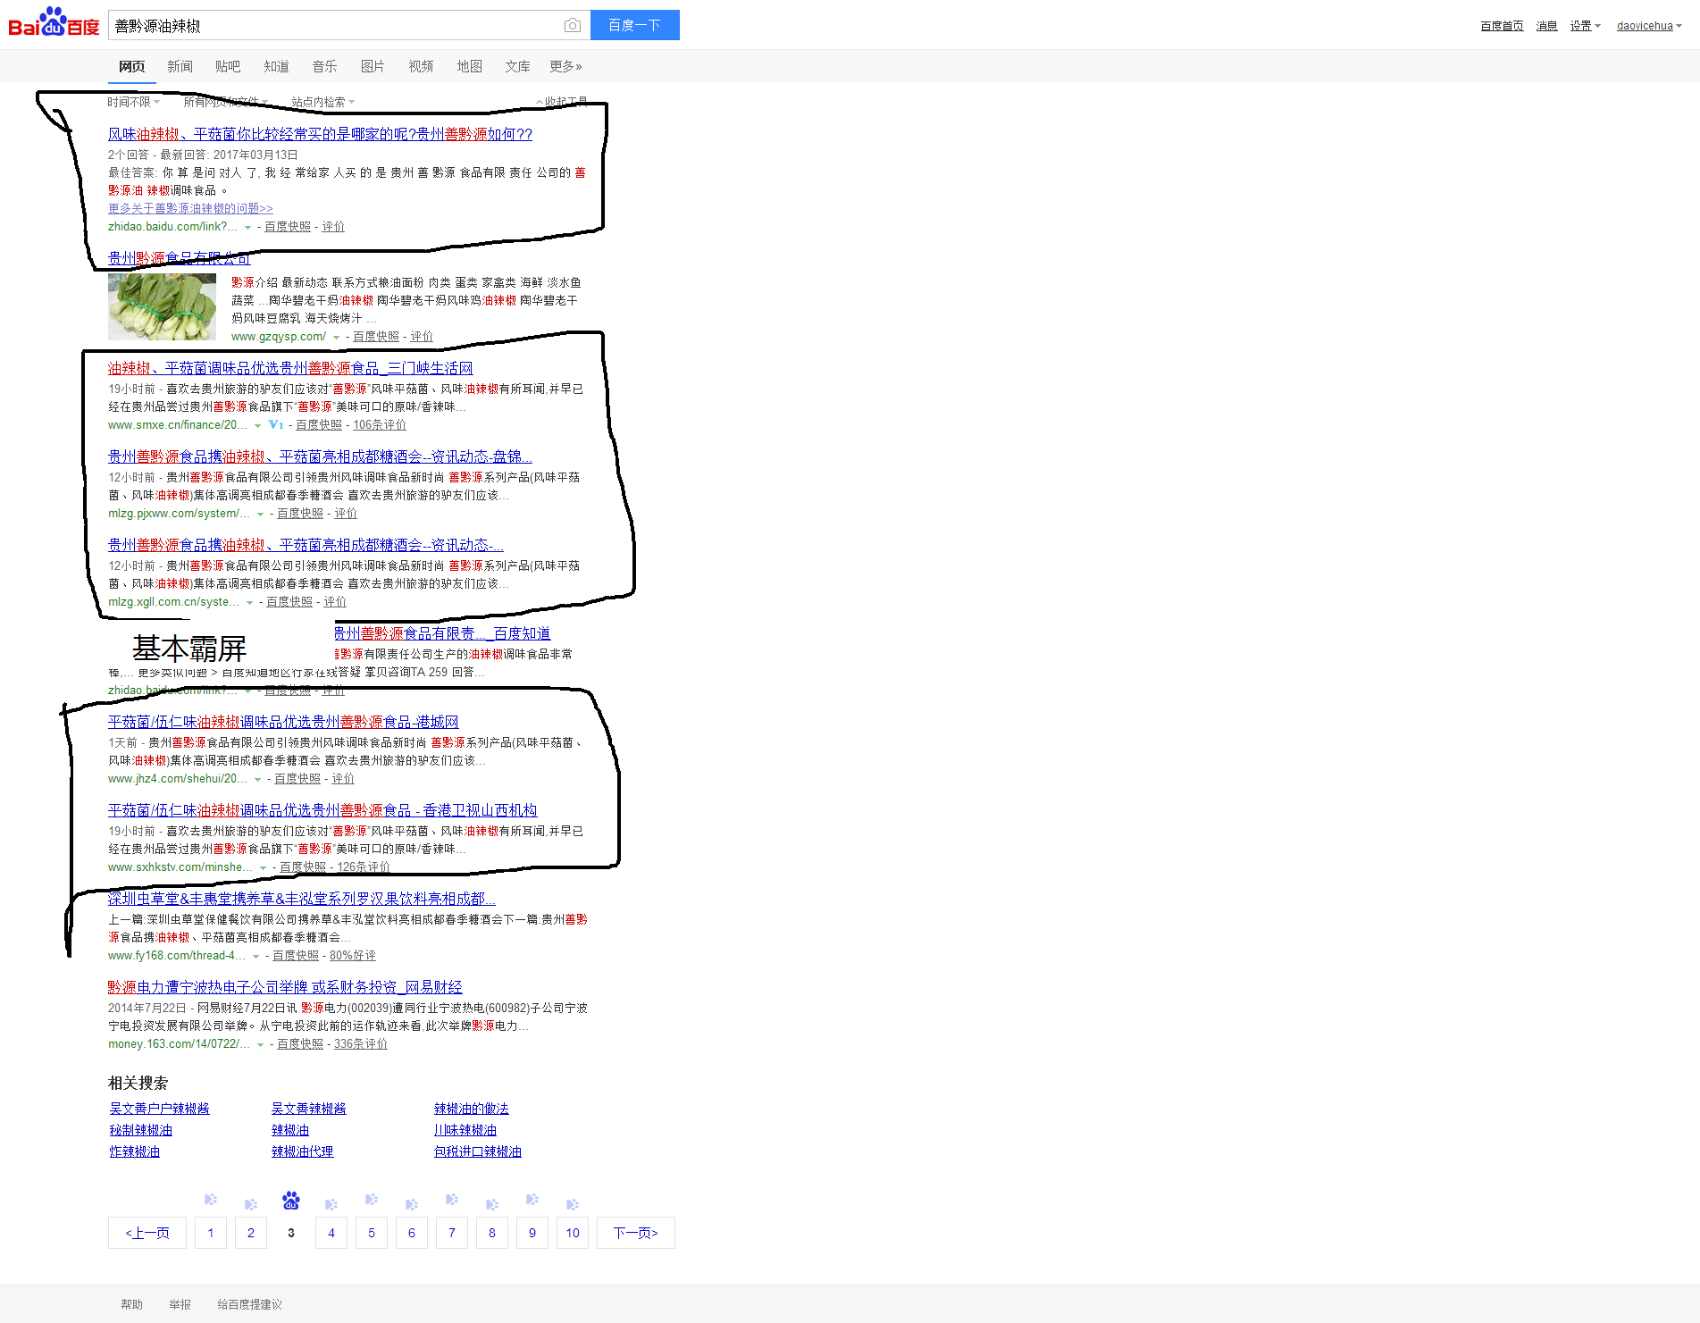Open the 站点内检索 filter dropdown
This screenshot has height=1323, width=1700.
pos(322,102)
